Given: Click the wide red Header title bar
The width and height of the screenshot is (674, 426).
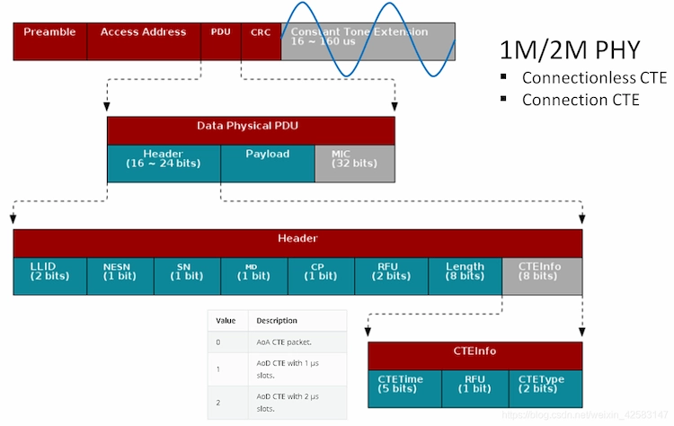Looking at the screenshot, I should pos(297,244).
